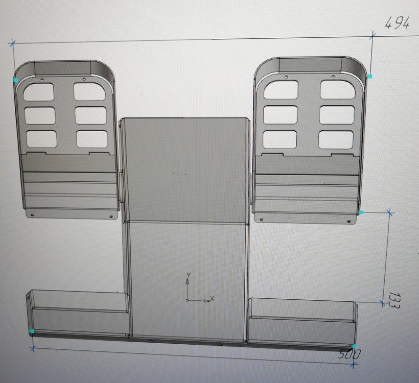Click the Y axis label of the origin
Screen dimensions: 419x383
pos(189,275)
